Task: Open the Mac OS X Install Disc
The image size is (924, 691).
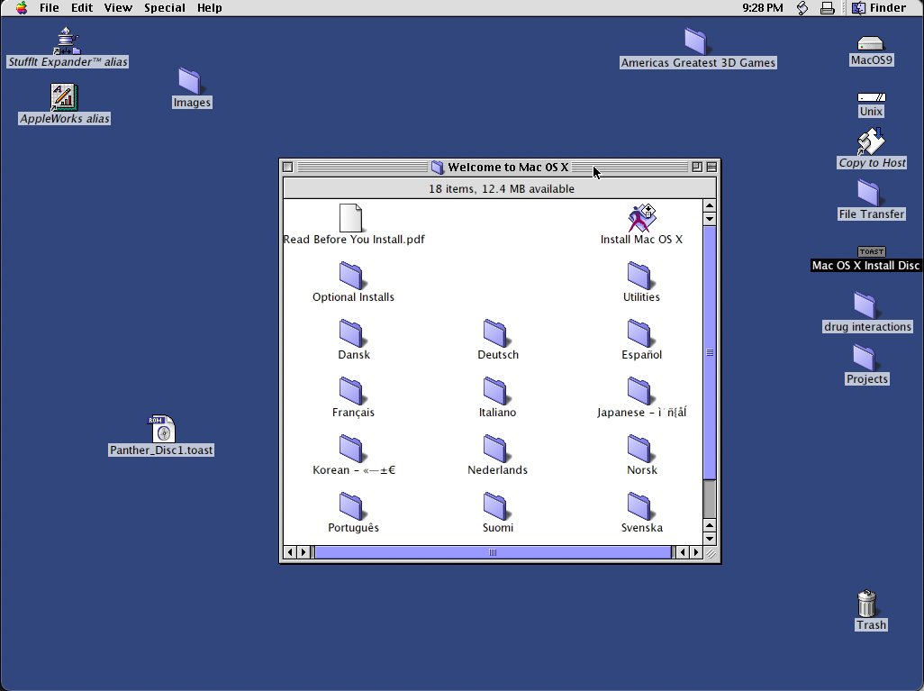Action: pyautogui.click(x=870, y=252)
